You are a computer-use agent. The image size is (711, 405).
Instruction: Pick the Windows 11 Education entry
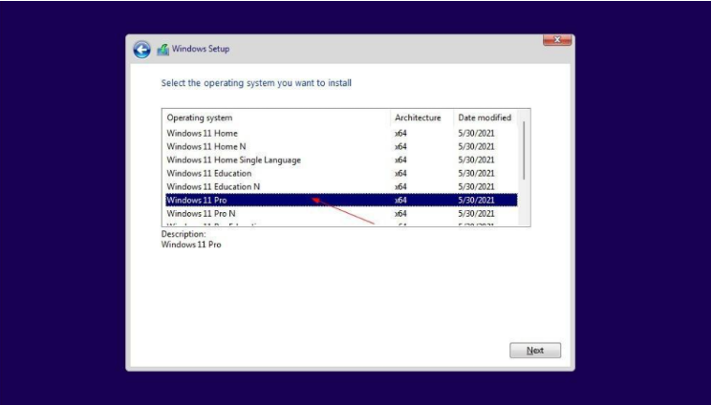209,173
